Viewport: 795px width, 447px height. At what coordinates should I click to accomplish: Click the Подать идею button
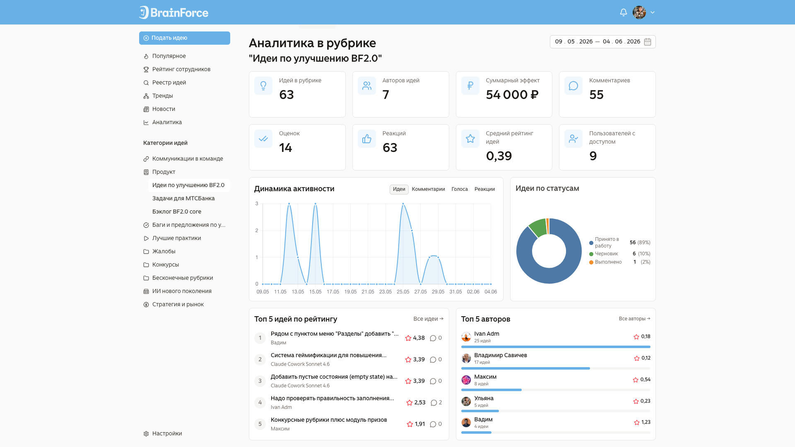coord(185,38)
